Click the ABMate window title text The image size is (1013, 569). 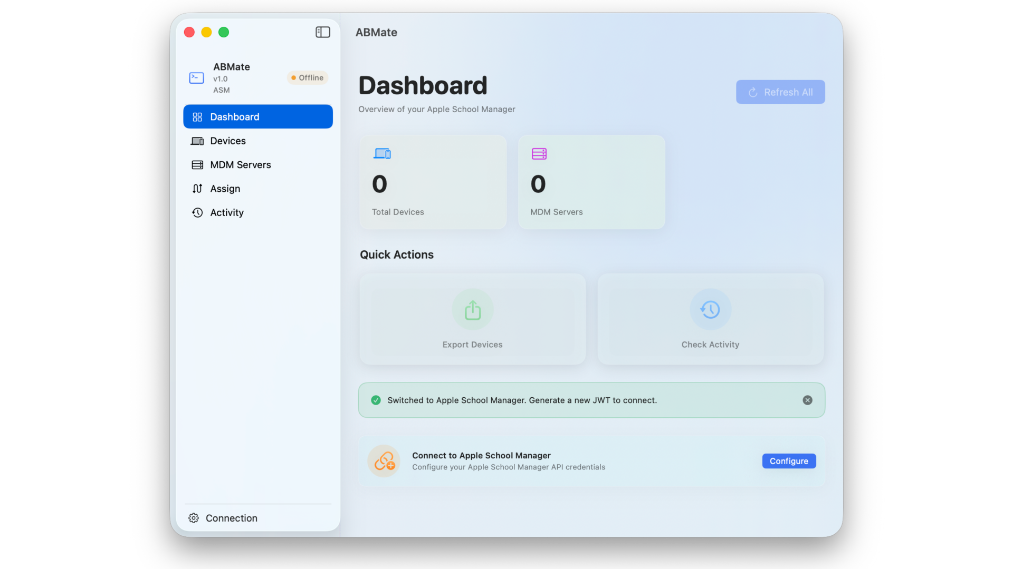[376, 32]
